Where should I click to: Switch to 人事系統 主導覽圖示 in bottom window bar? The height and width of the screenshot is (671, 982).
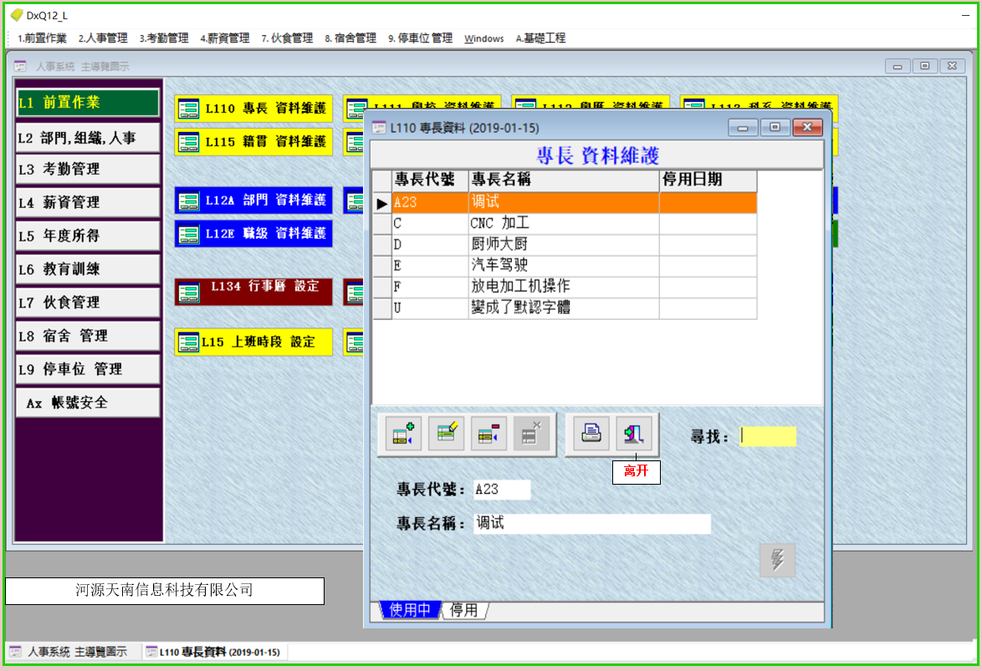tap(69, 652)
